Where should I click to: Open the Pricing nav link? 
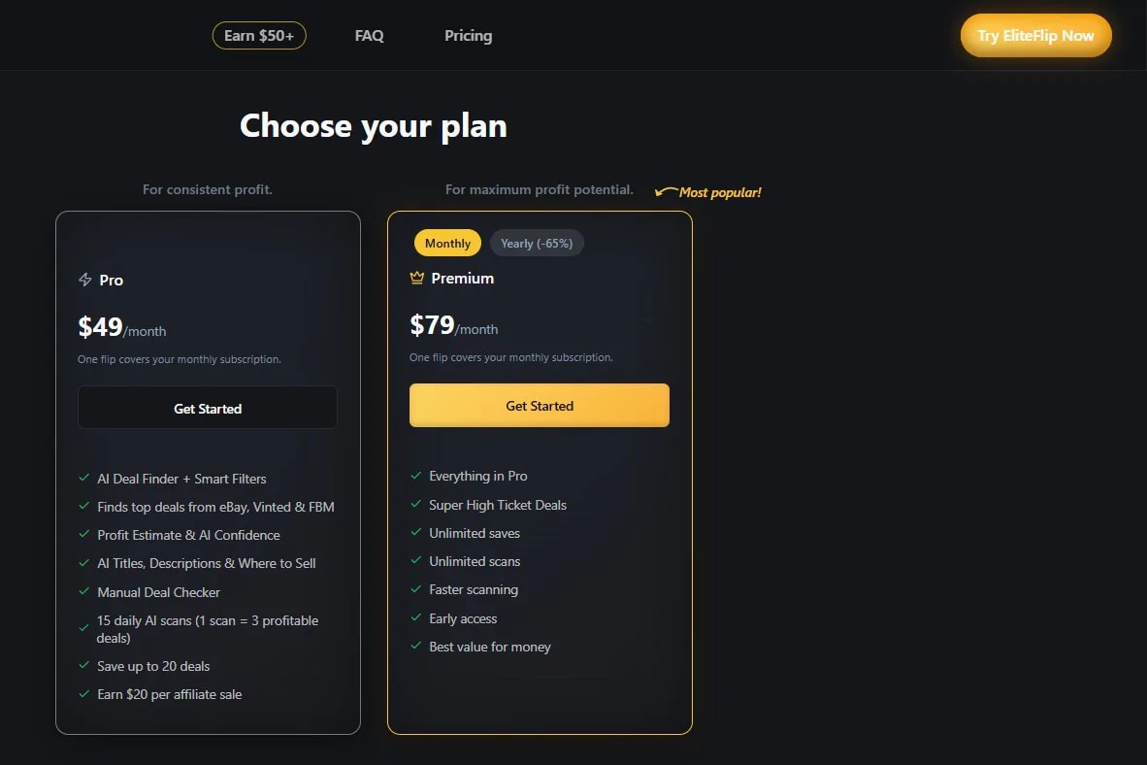click(468, 35)
